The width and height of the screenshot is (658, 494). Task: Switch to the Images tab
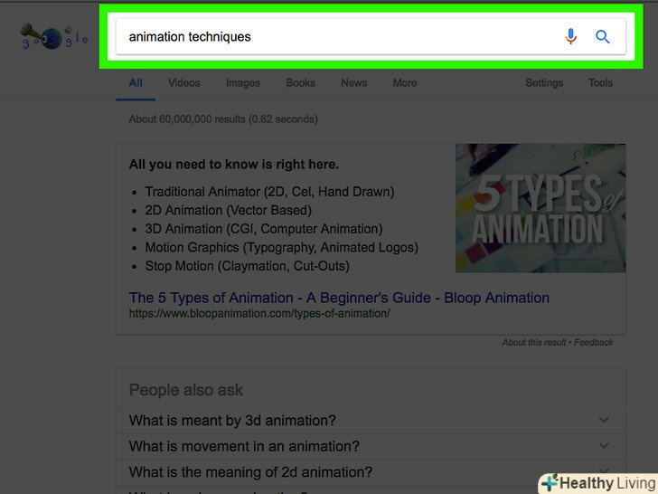click(243, 83)
